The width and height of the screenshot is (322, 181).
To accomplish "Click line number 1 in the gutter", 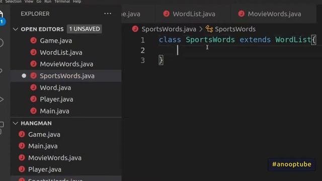I will click(142, 40).
